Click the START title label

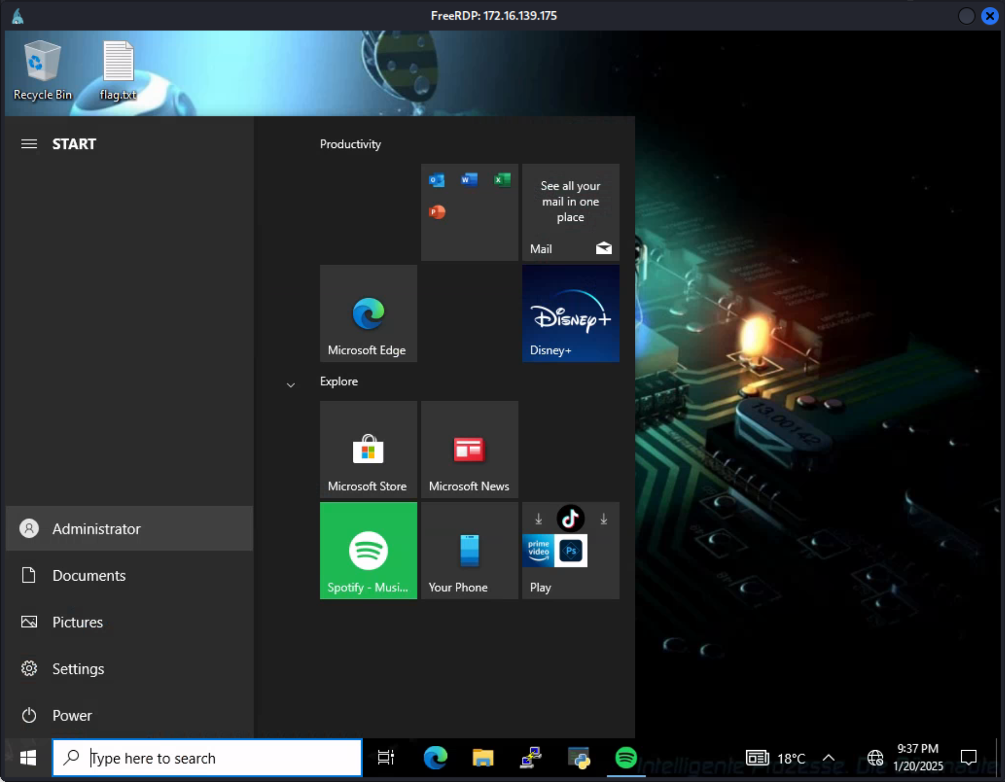pyautogui.click(x=74, y=144)
